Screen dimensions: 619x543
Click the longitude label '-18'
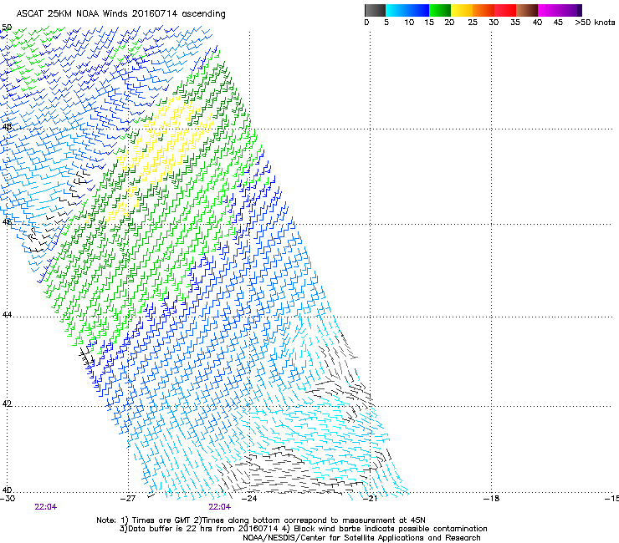pyautogui.click(x=491, y=499)
